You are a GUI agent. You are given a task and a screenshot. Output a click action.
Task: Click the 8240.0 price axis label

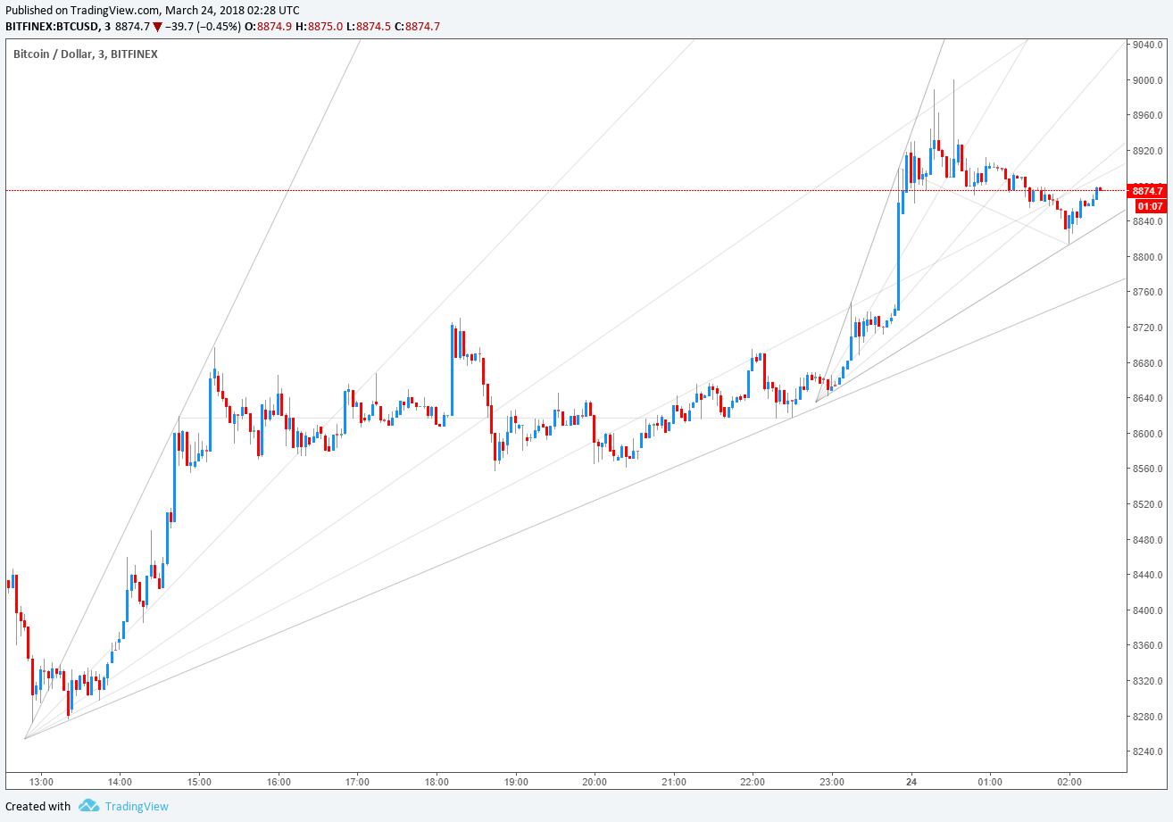pyautogui.click(x=1147, y=751)
